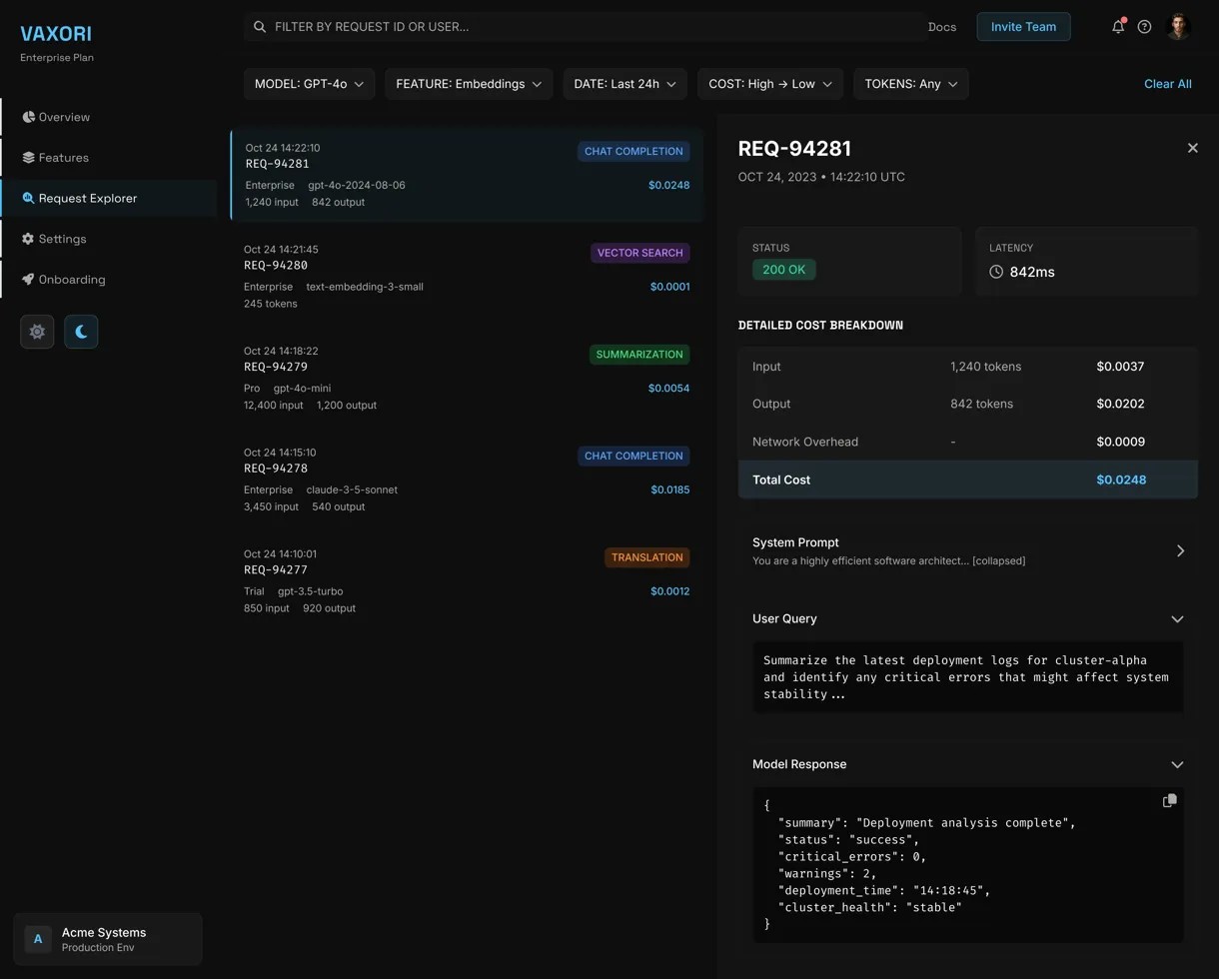Toggle the latency clock indicator
The width and height of the screenshot is (1219, 979).
click(996, 271)
